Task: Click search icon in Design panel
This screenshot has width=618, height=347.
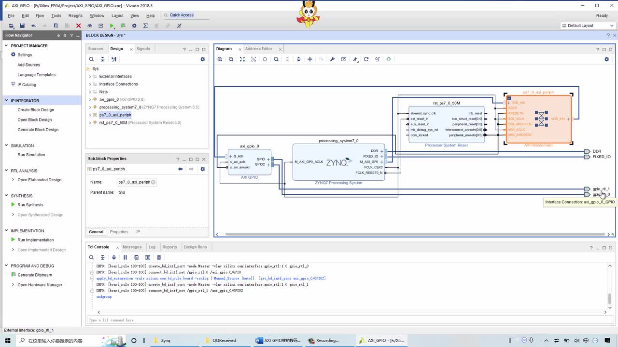Action: pos(91,59)
